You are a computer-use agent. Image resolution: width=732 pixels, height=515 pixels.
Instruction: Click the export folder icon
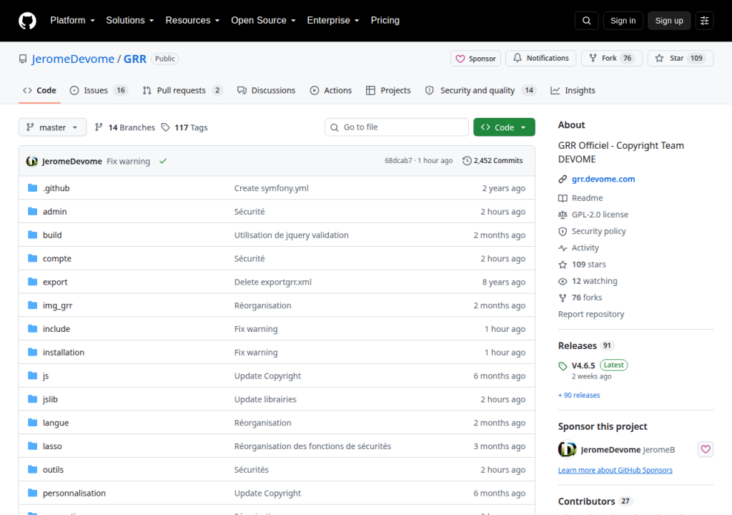click(32, 282)
